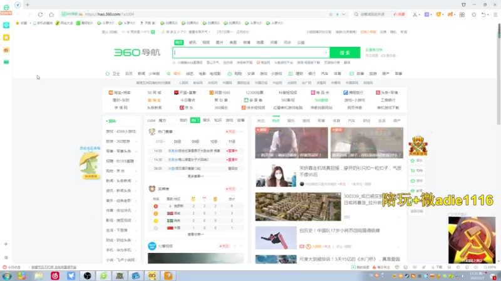Open the snowboarder news thumbnail
Screen dimensions: 501x281
click(276, 238)
